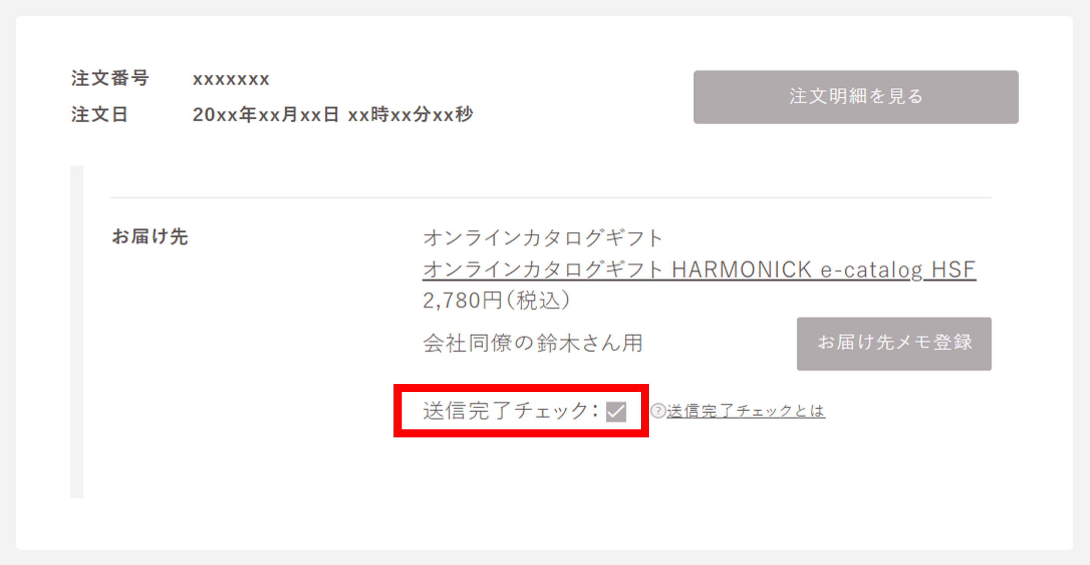Click the horizontal divider above お届け先

point(551,197)
